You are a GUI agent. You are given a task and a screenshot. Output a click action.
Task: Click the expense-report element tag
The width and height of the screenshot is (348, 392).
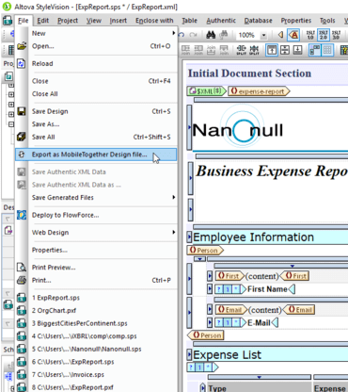pos(259,91)
